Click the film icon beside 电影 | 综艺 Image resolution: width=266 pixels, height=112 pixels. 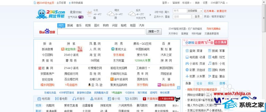210,57
